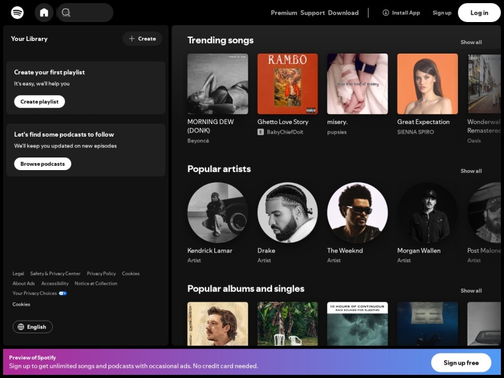Open the Premium menu link
The width and height of the screenshot is (504, 378).
(284, 13)
